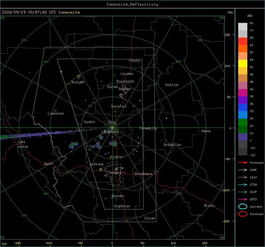The image size is (265, 247).
Task: Click the yellow diamond marker under Cochrane
Action: (101, 169)
